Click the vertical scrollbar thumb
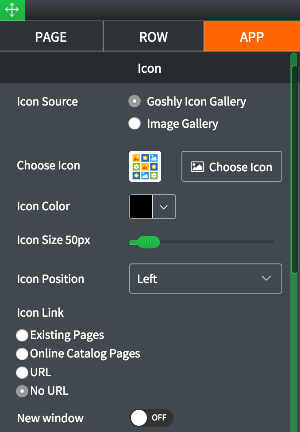The height and width of the screenshot is (432, 300). click(295, 169)
